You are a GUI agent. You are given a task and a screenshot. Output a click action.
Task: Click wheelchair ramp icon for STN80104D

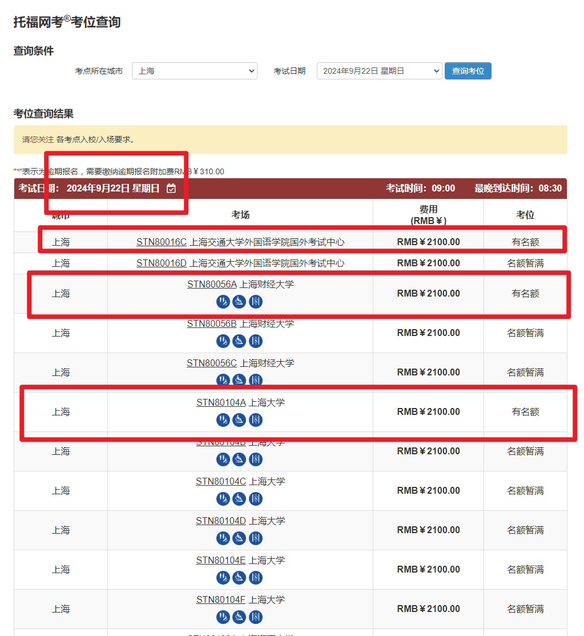click(x=239, y=538)
